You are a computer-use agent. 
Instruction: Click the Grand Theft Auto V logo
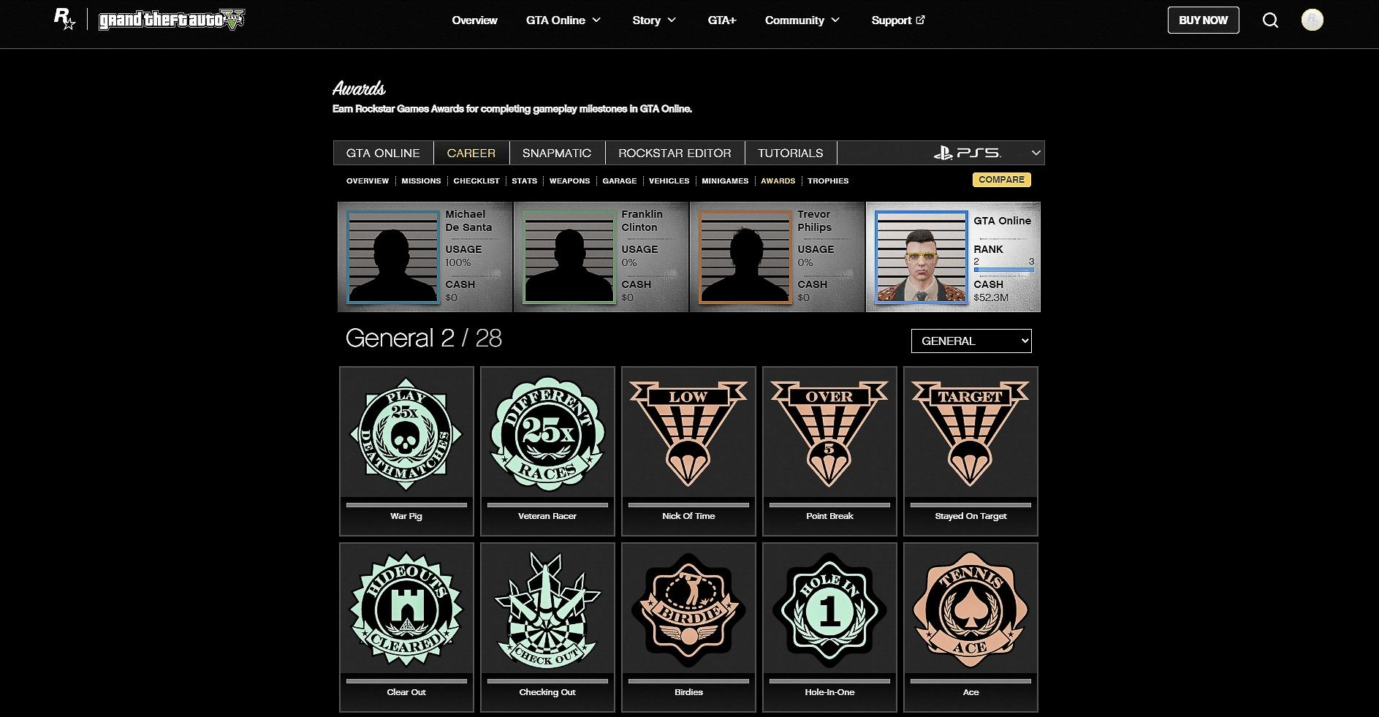[x=172, y=20]
